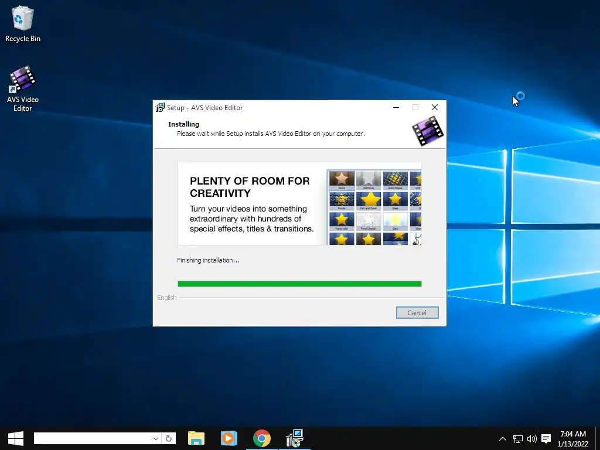Select the Glass Mosaic effect thumbnail
The width and height of the screenshot is (600, 450).
point(396,180)
